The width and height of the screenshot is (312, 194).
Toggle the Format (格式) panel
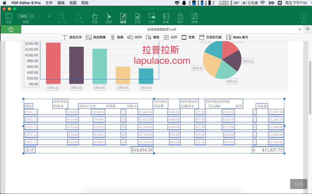point(303,18)
